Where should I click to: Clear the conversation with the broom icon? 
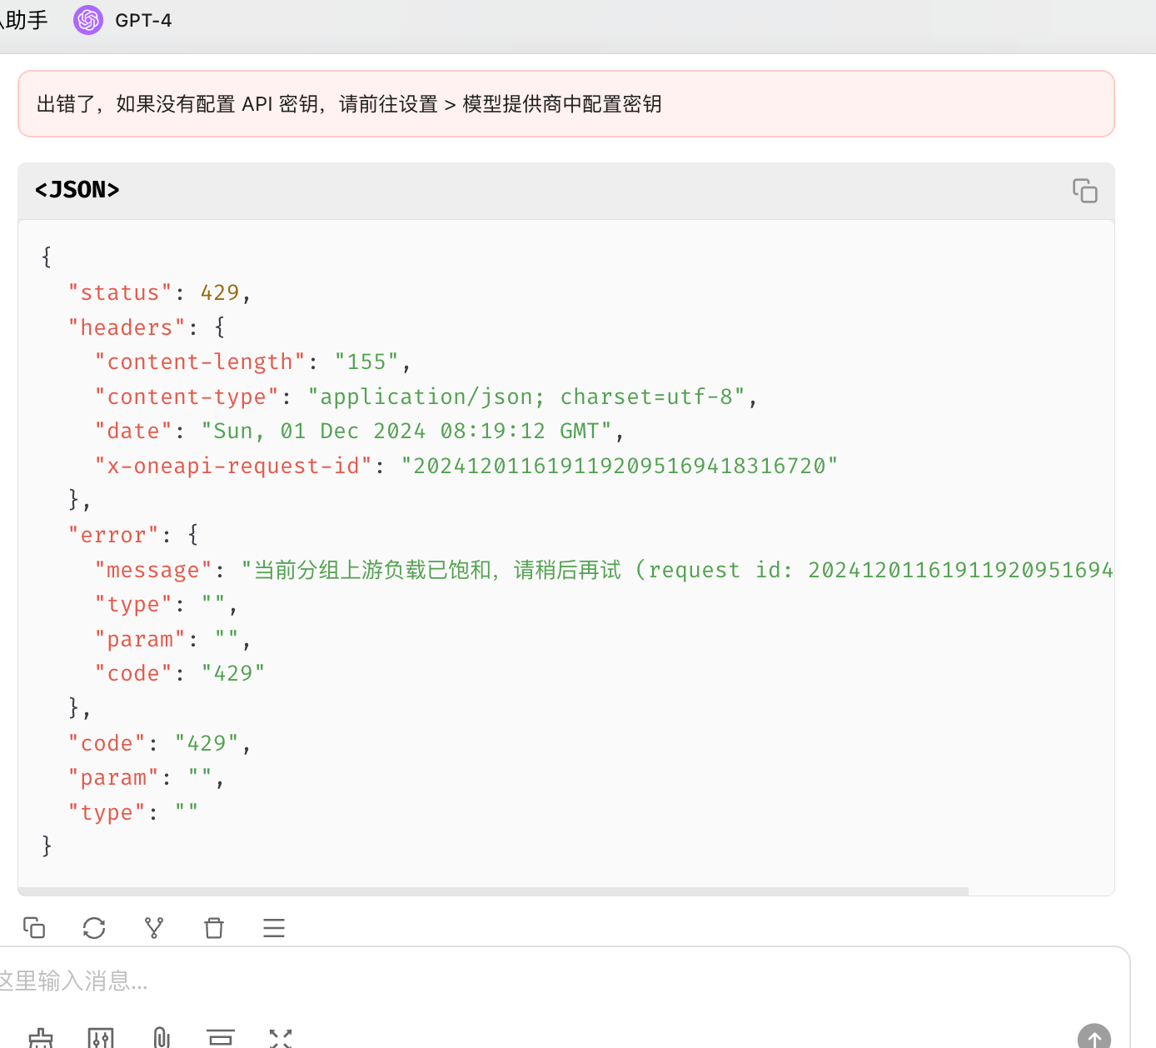[x=41, y=1038]
